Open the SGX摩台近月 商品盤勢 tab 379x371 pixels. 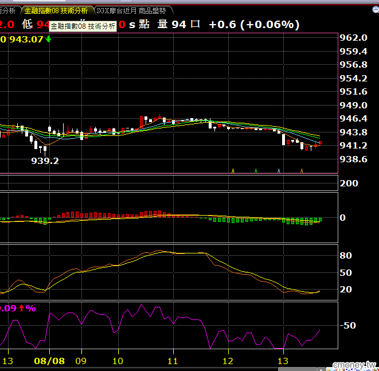[131, 11]
